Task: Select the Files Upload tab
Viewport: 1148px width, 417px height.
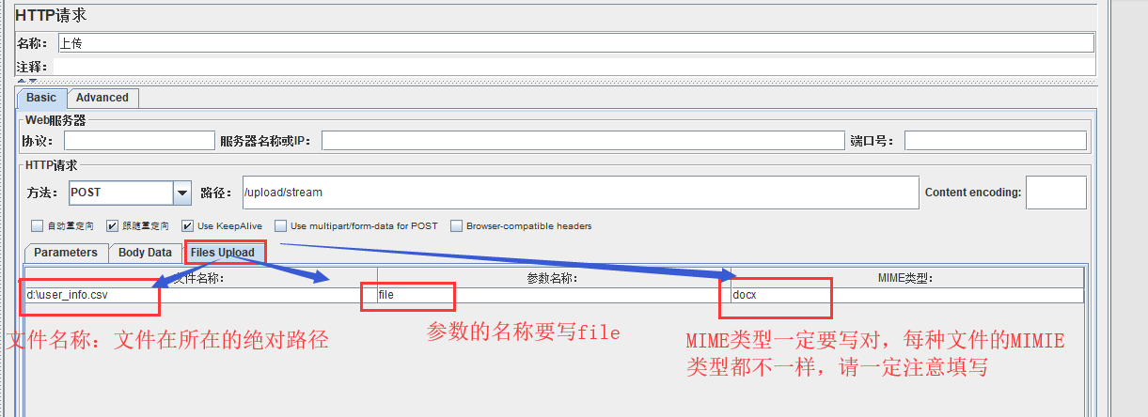Action: click(x=222, y=253)
